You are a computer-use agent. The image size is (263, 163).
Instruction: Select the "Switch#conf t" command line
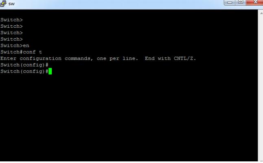point(21,52)
